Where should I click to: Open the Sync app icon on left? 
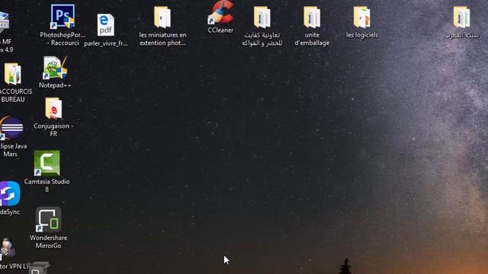[10, 193]
